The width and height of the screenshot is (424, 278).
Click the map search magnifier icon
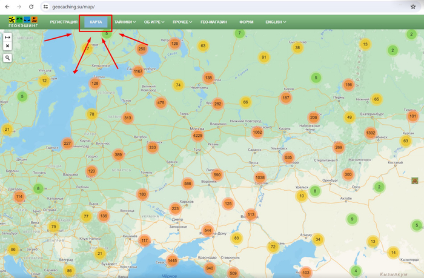(8, 58)
